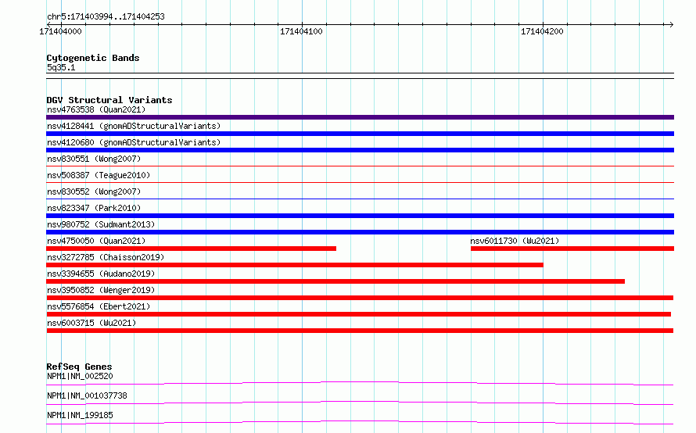Open the RefSeq Genes track title

pos(79,367)
